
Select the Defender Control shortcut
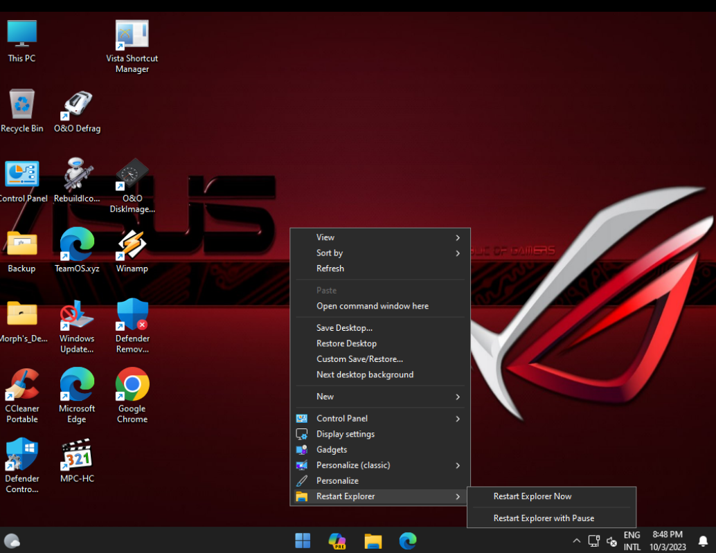point(22,466)
